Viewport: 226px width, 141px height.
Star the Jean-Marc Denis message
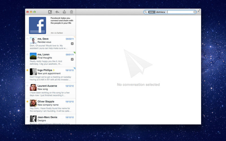pos(27,117)
